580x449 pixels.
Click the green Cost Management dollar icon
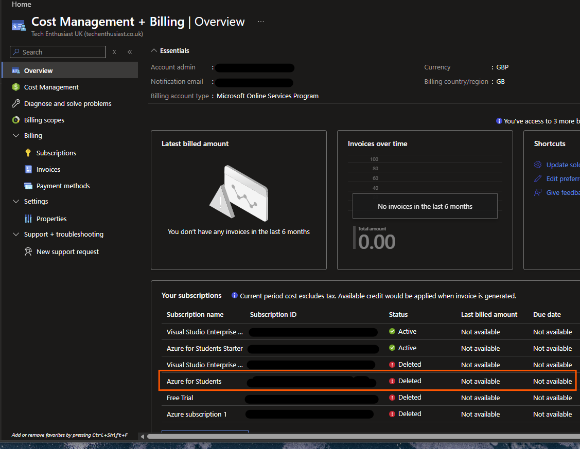point(16,87)
